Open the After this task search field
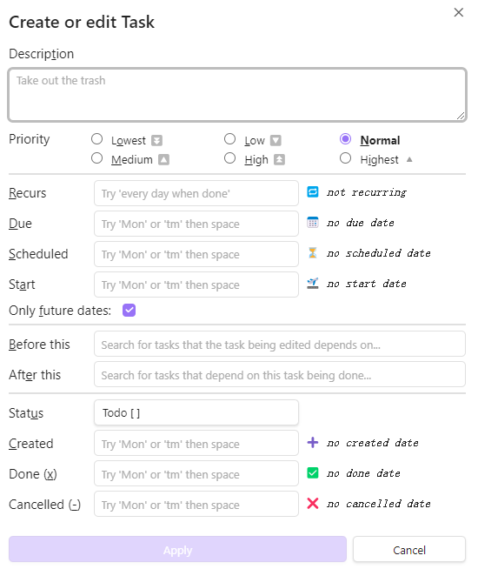The height and width of the screenshot is (569, 478). [x=279, y=374]
